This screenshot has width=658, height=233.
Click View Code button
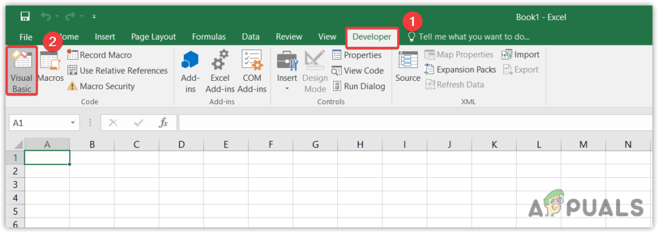[x=357, y=71]
